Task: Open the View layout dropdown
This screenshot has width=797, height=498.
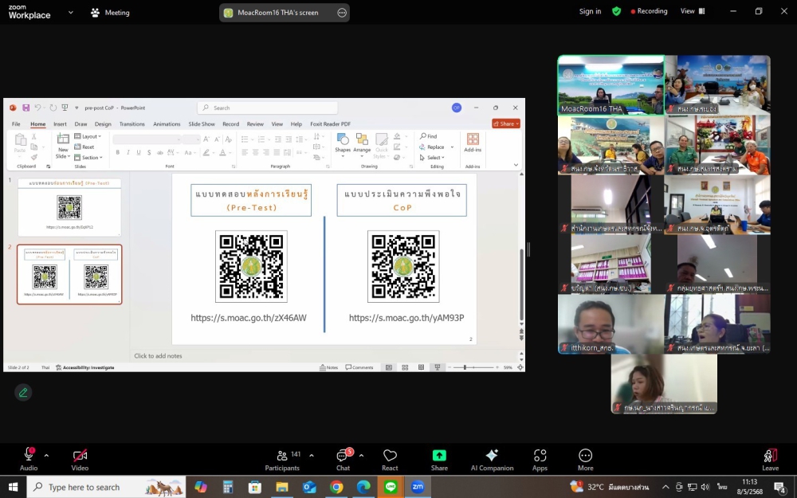Action: click(x=693, y=12)
